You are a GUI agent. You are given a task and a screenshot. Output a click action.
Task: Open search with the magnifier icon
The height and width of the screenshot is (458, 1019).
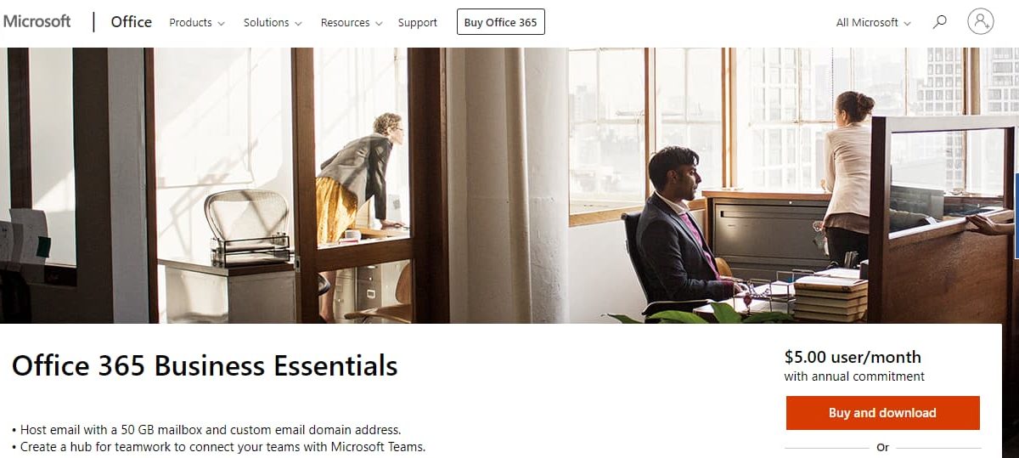tap(939, 22)
